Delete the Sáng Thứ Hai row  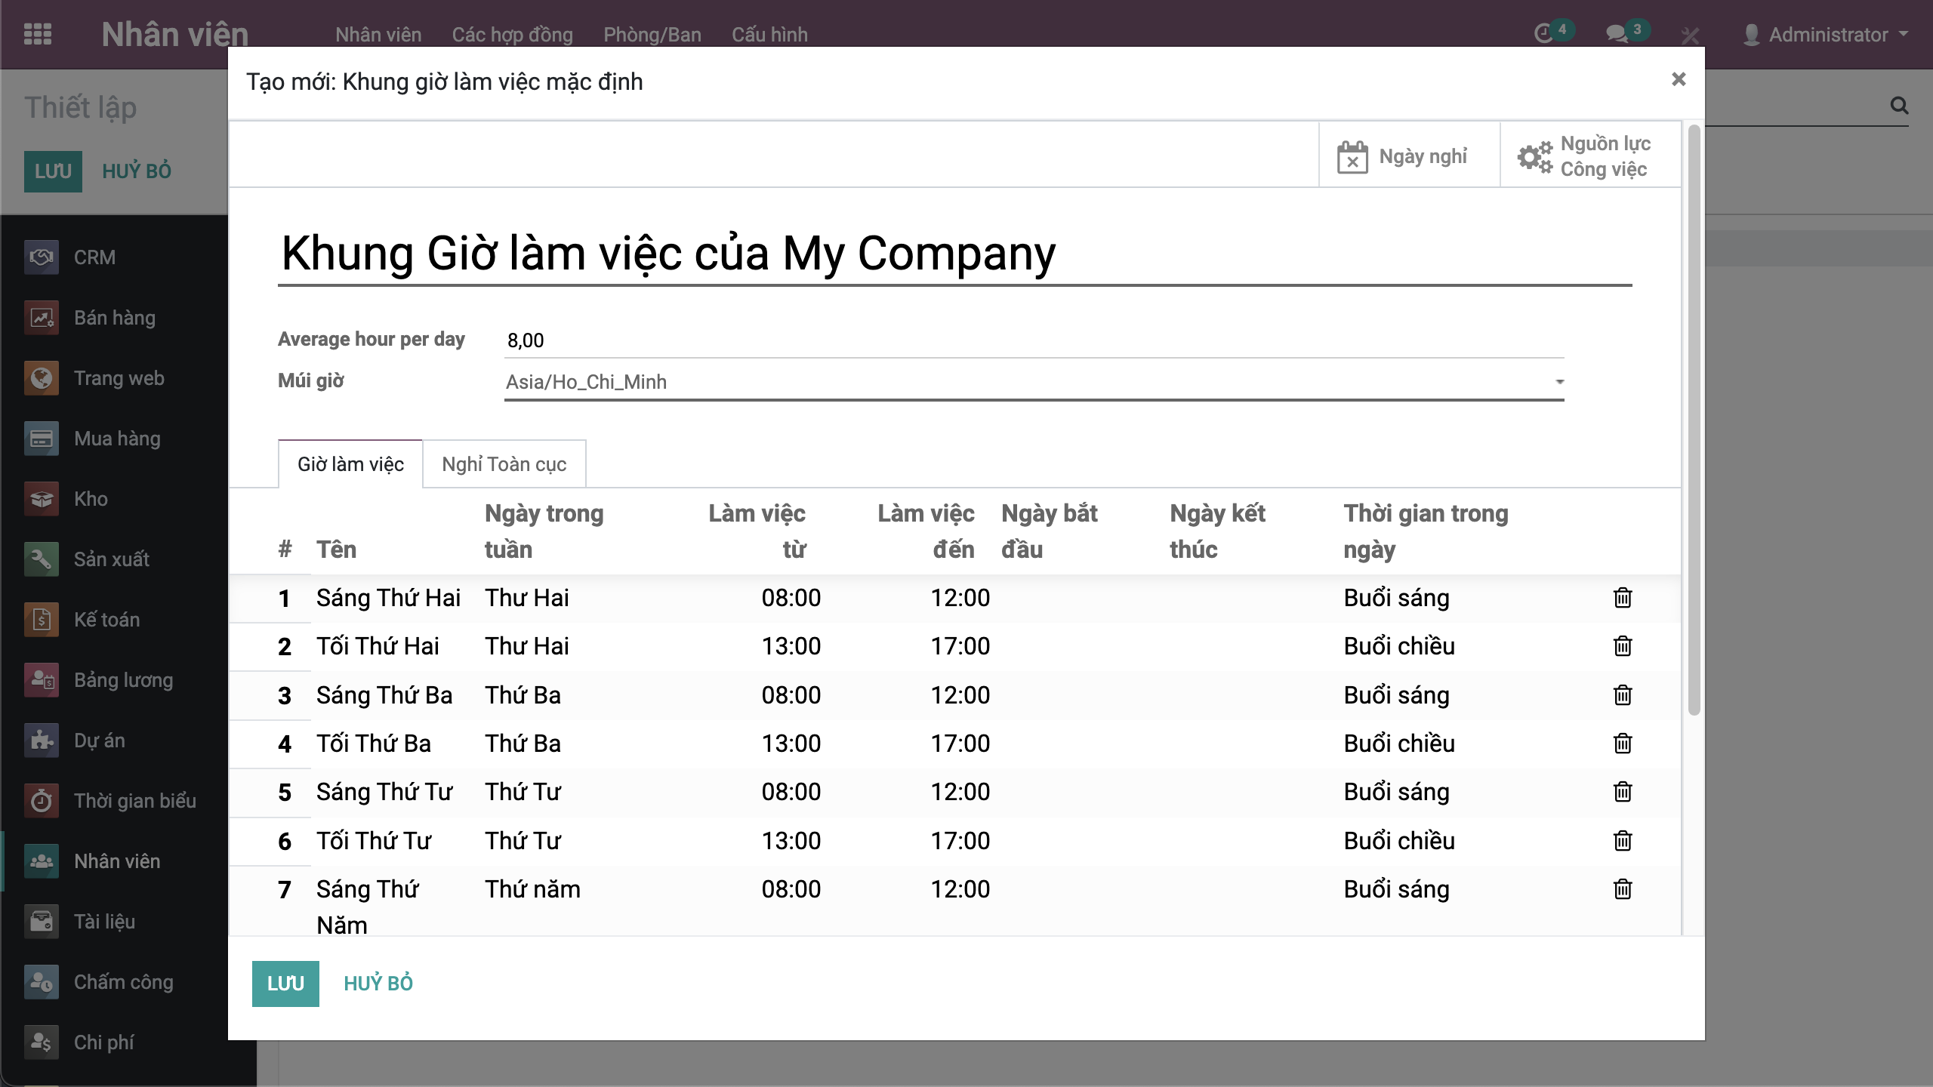(x=1622, y=598)
